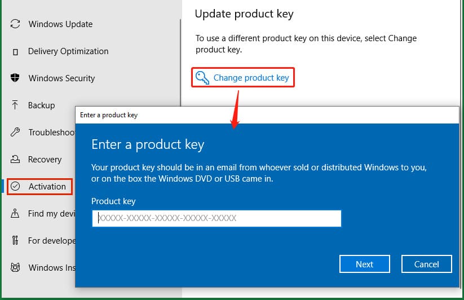Focus the Product key text field
Screen dimensions: 464x300
click(216, 218)
